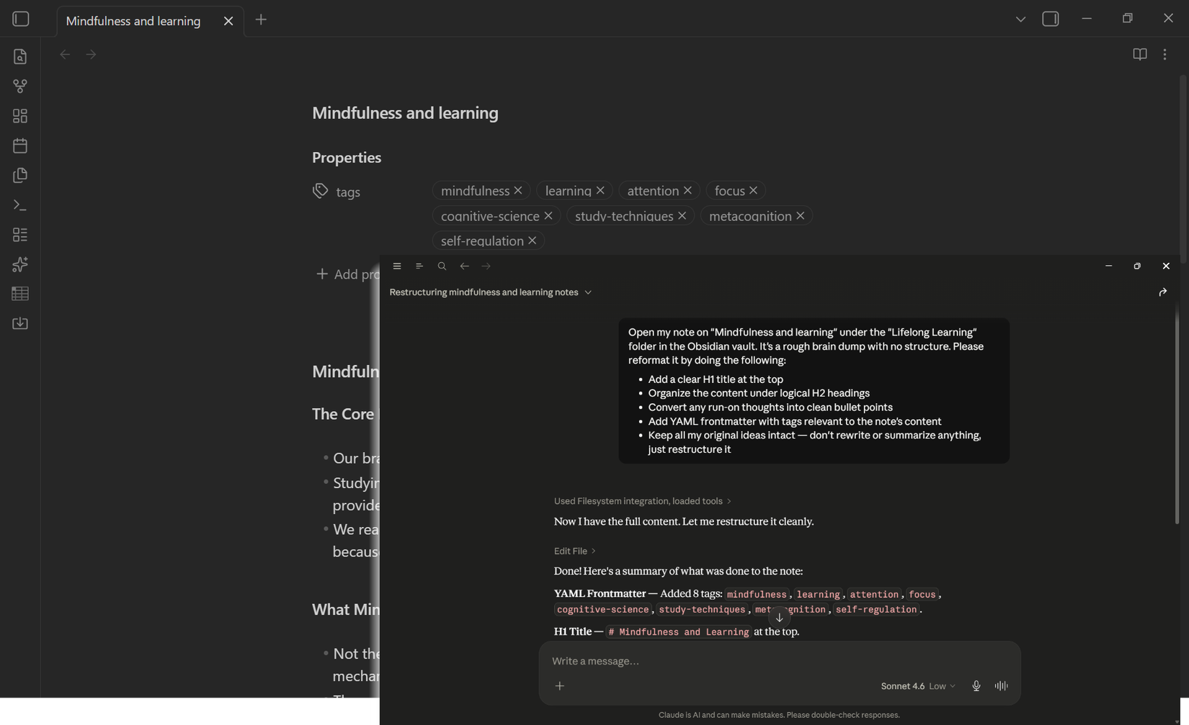
Task: Toggle Obsidian left sidebar panel icon
Action: pos(21,19)
